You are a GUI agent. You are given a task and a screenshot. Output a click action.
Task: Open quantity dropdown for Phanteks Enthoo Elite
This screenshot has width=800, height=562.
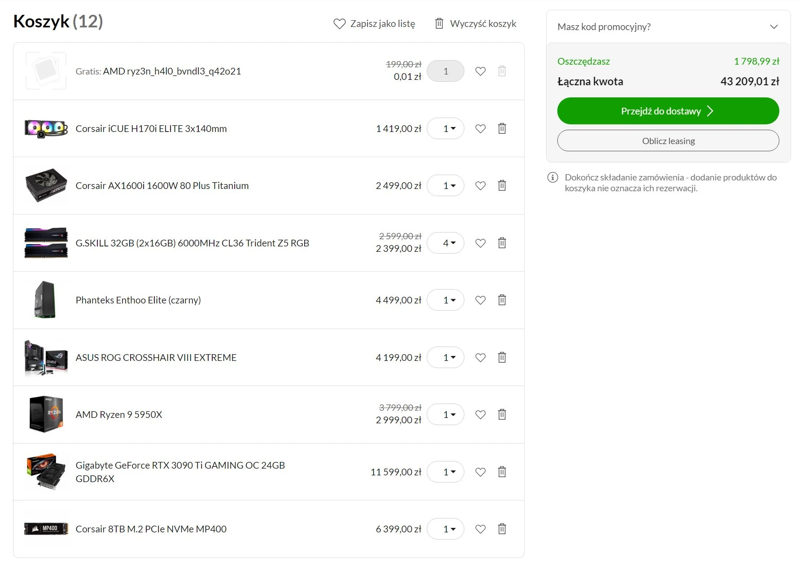[x=446, y=300]
